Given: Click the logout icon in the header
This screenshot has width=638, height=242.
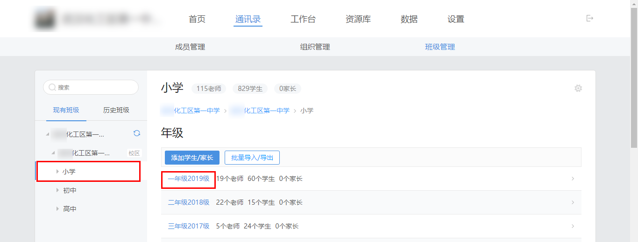Looking at the screenshot, I should [x=590, y=18].
